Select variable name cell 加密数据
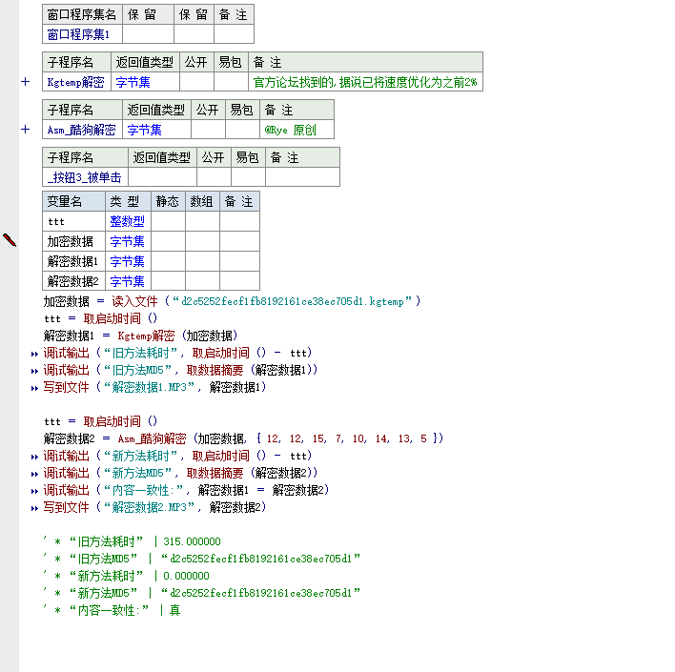The image size is (675, 672). click(x=73, y=241)
